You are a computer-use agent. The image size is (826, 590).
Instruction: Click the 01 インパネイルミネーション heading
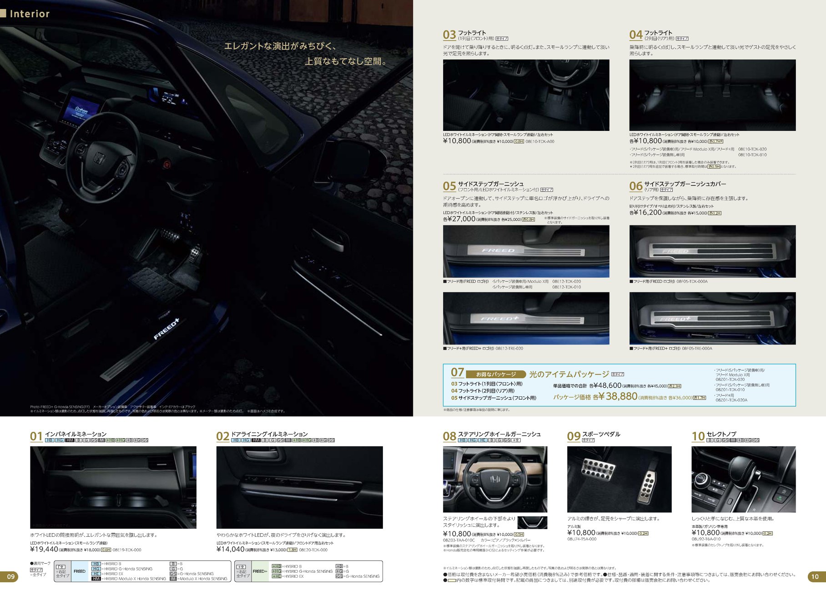pyautogui.click(x=68, y=435)
